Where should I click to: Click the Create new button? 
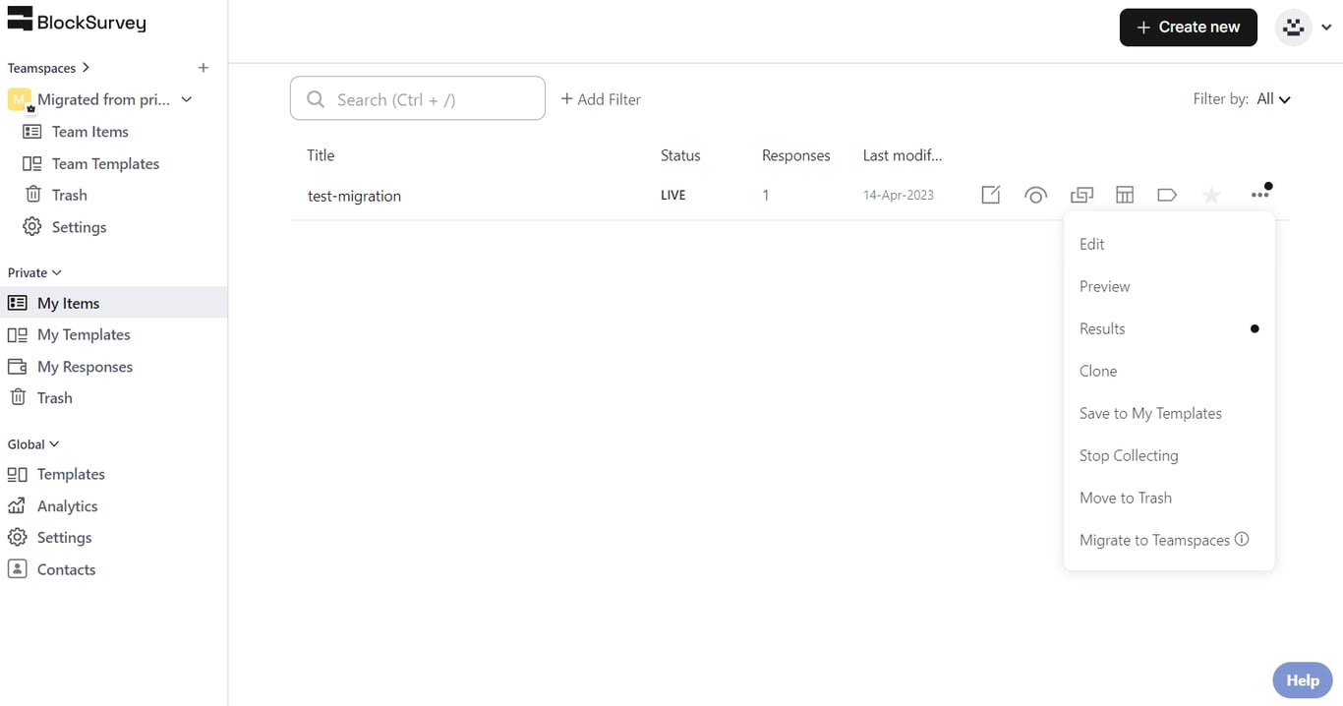pyautogui.click(x=1188, y=28)
